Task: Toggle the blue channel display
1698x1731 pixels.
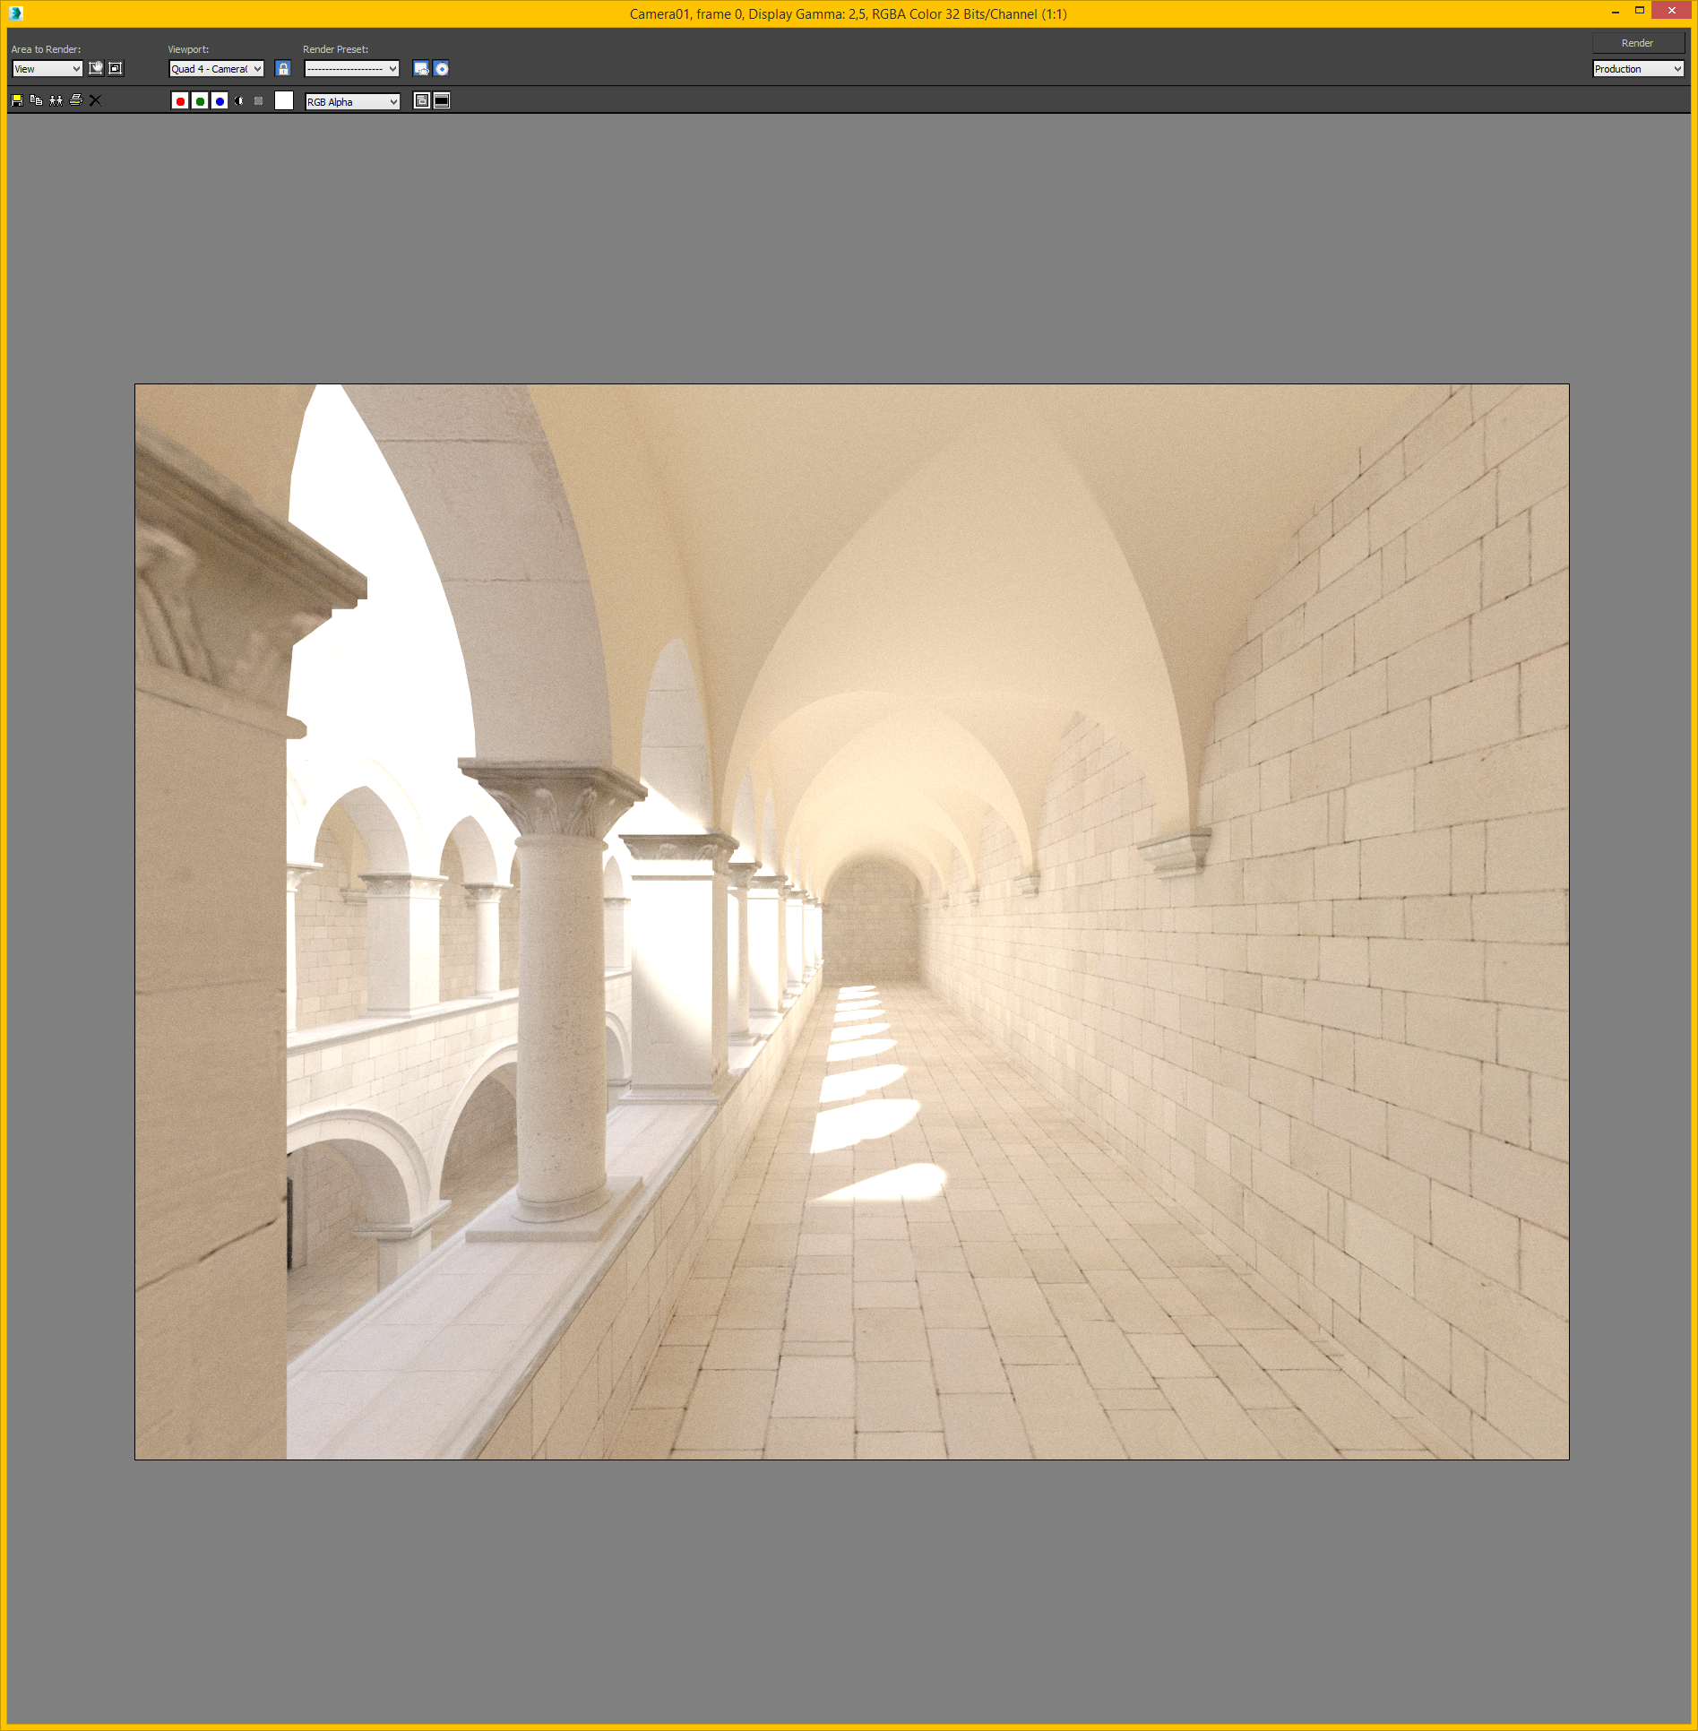Action: pyautogui.click(x=220, y=101)
